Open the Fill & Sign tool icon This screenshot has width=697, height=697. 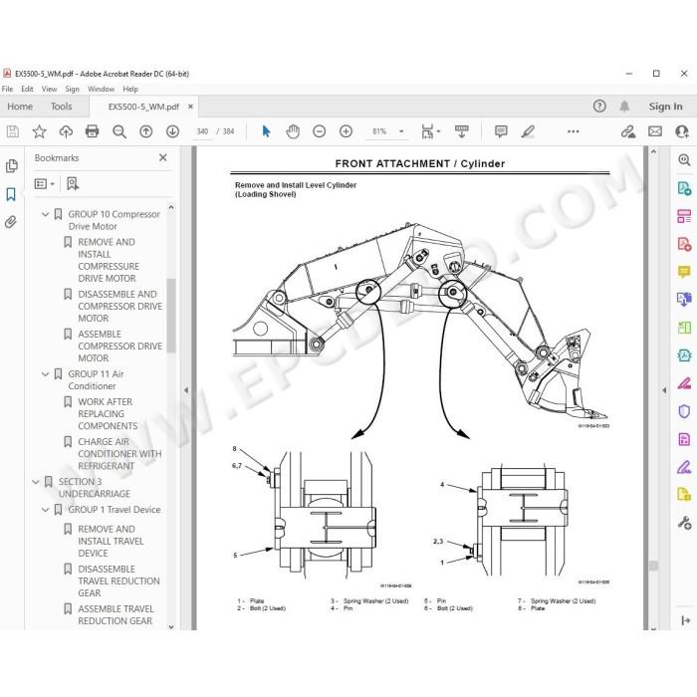pyautogui.click(x=684, y=467)
